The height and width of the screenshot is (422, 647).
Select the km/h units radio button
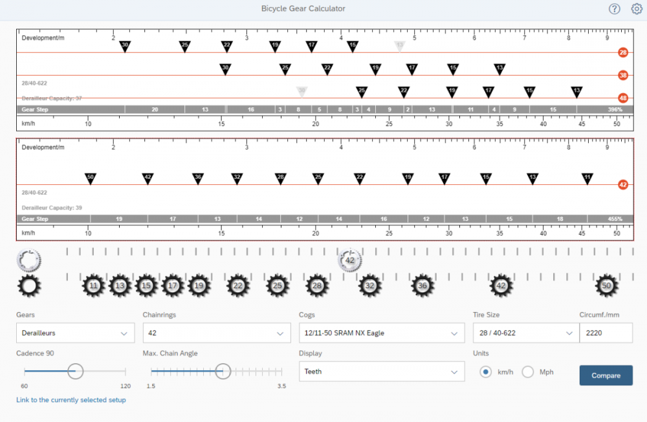(x=486, y=372)
